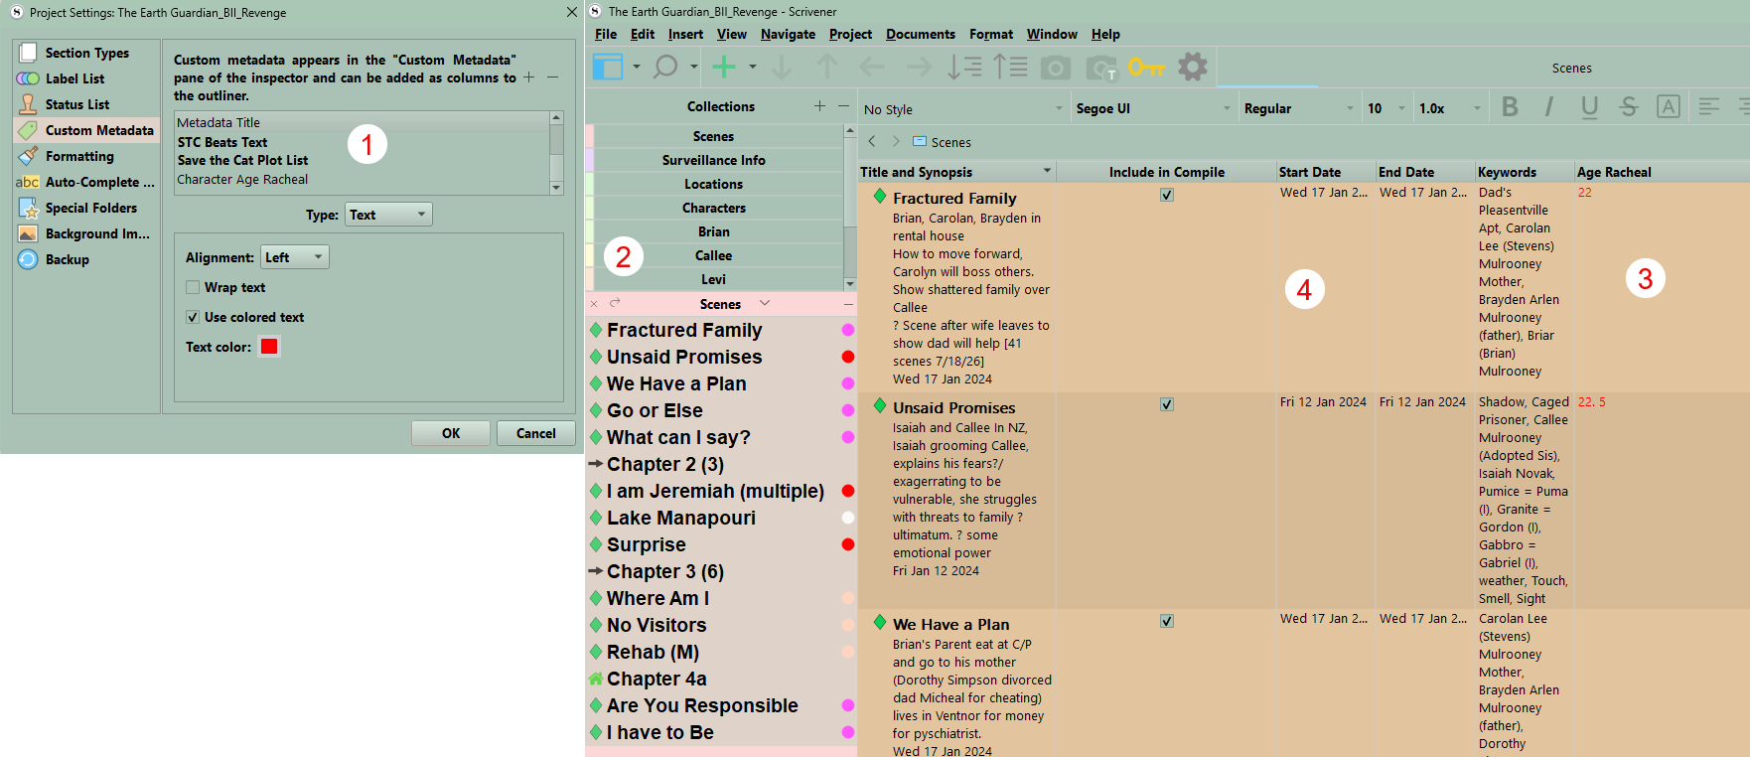Remove a collection with the minus icon
Image resolution: width=1750 pixels, height=757 pixels.
click(x=843, y=106)
